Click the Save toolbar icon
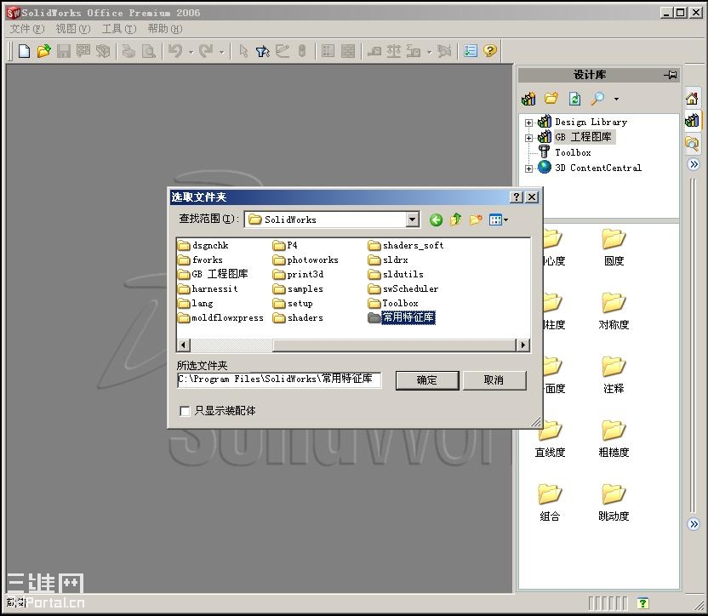Image resolution: width=708 pixels, height=616 pixels. [63, 51]
